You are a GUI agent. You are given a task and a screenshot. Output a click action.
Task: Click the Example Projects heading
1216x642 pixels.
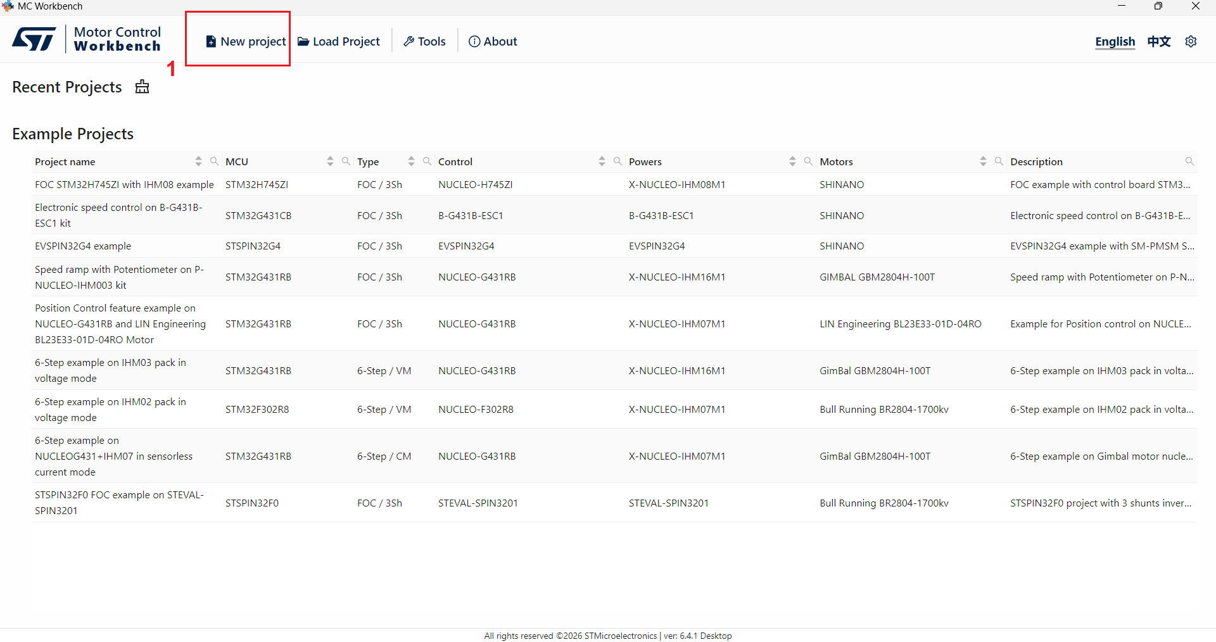(73, 134)
